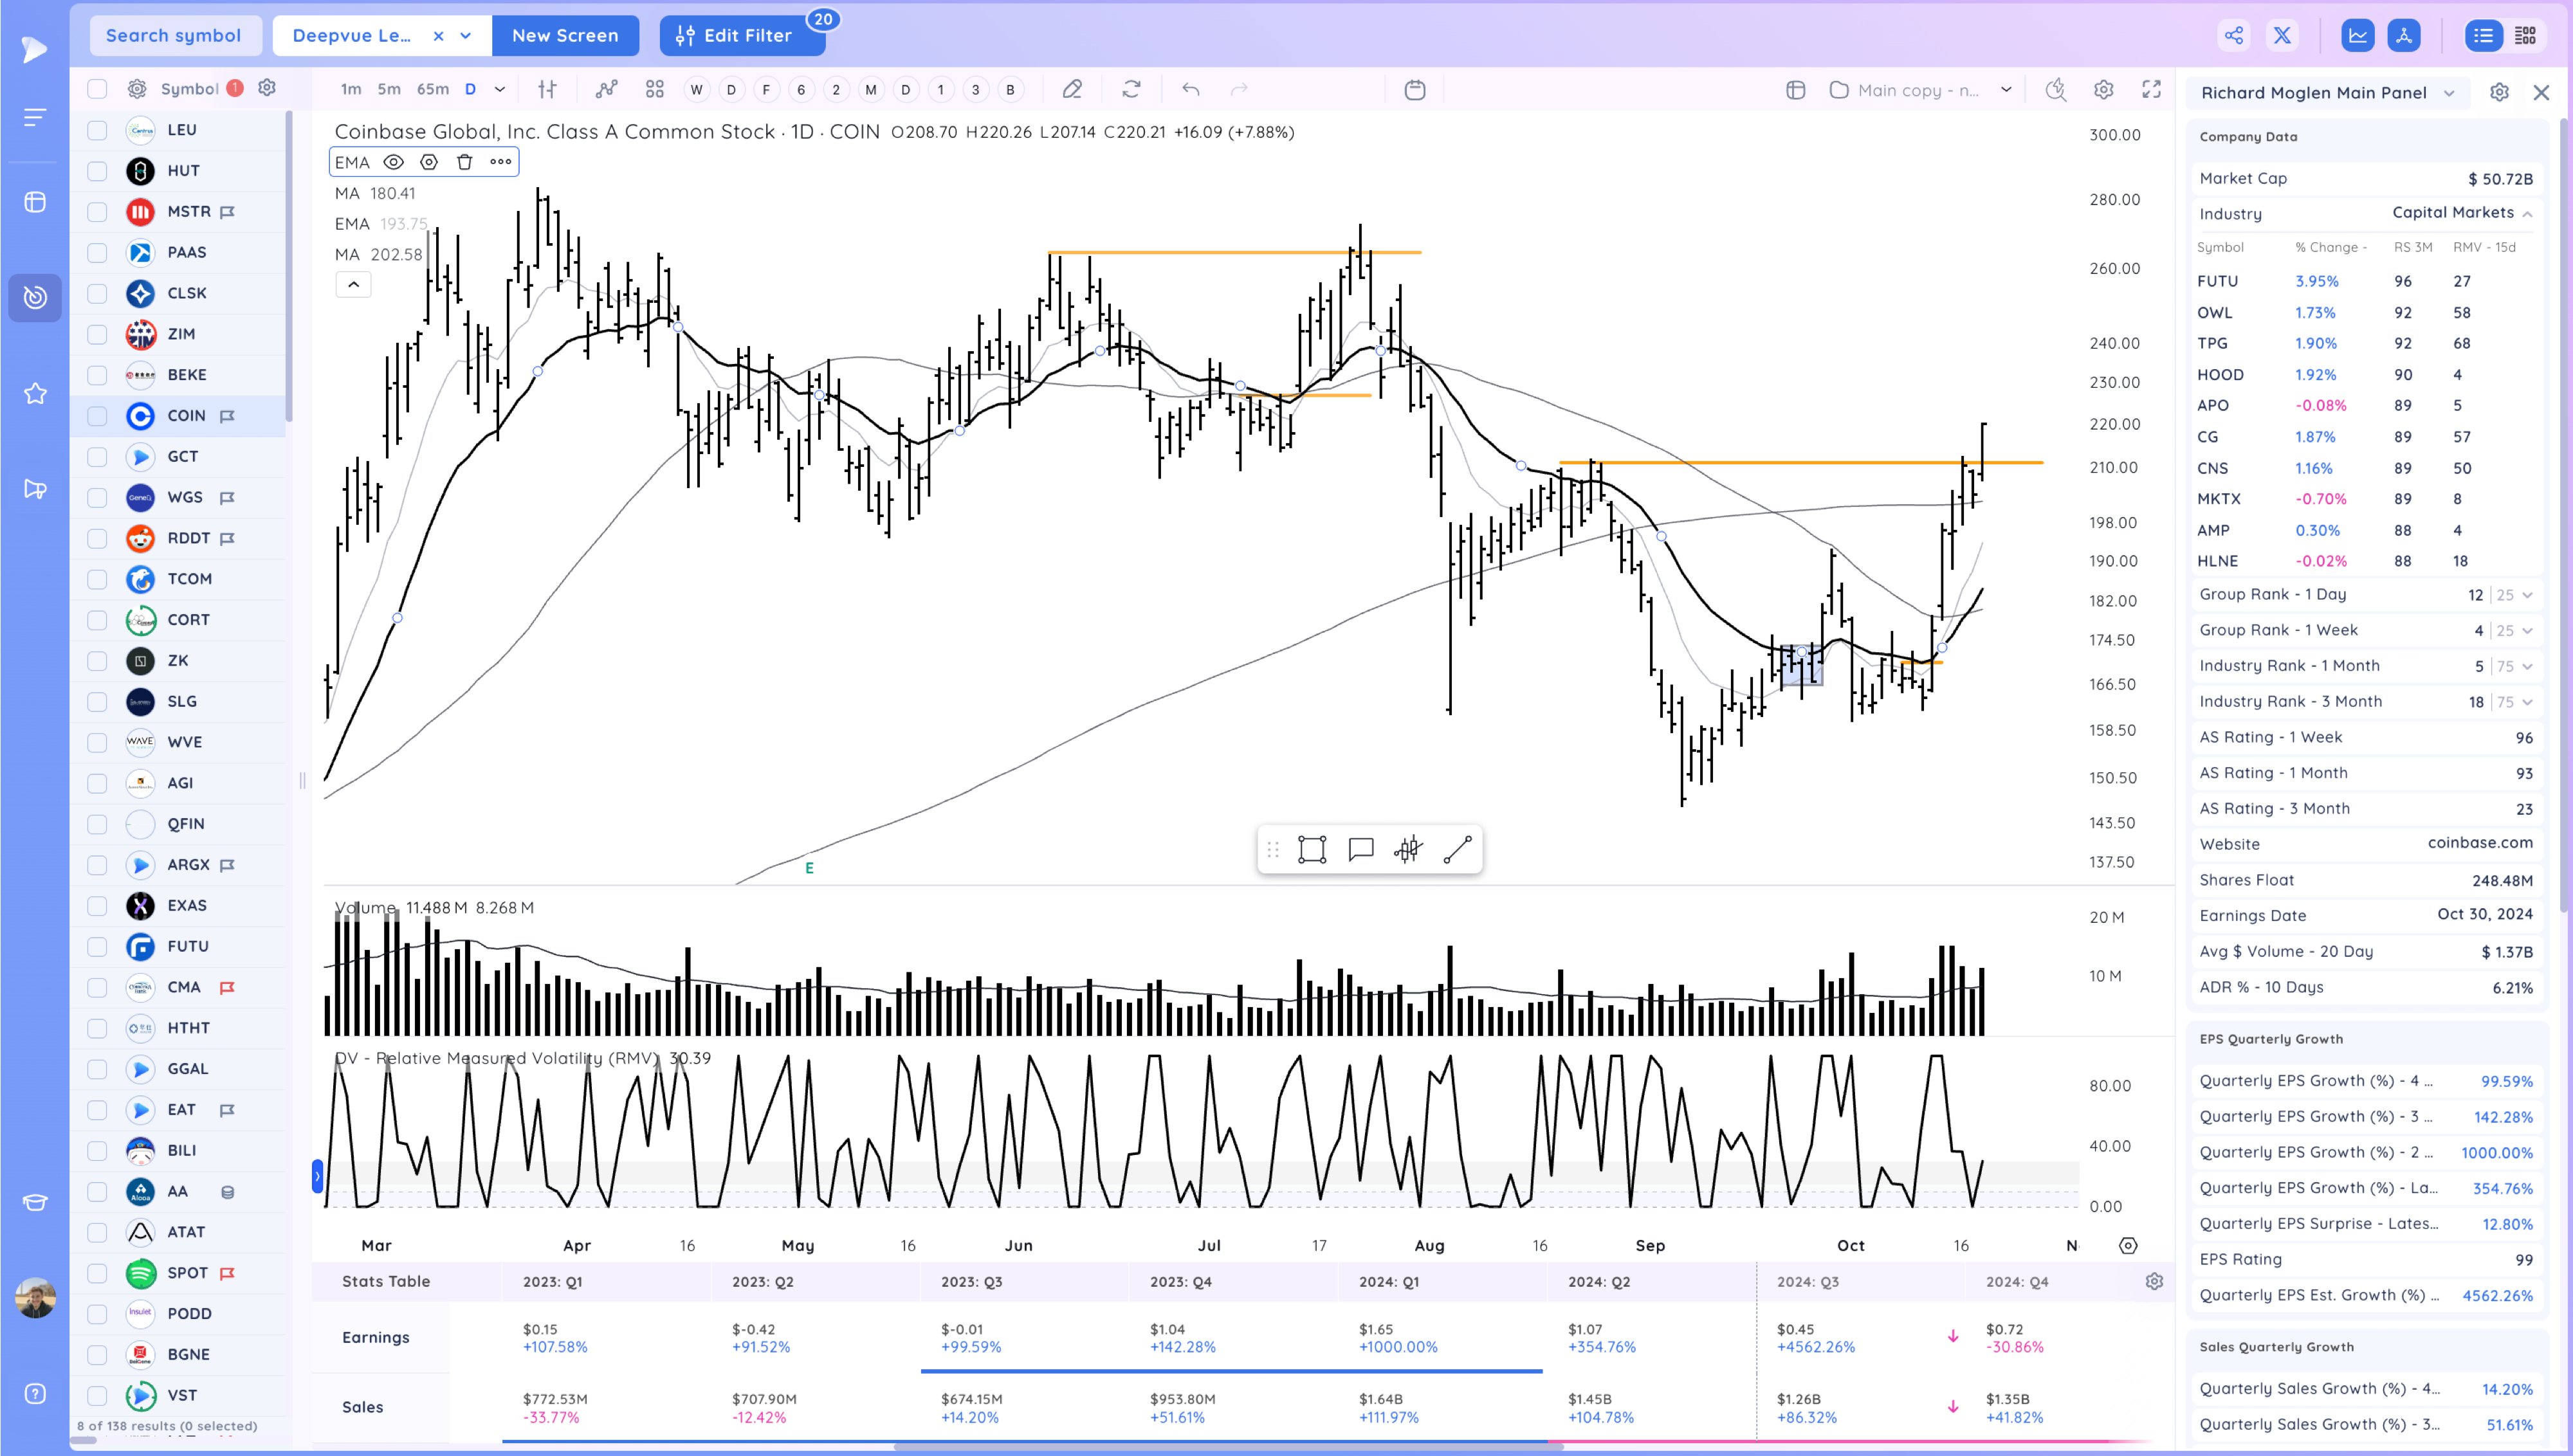Viewport: 2573px width, 1456px height.
Task: Switch to the 65m timeframe
Action: tap(432, 90)
